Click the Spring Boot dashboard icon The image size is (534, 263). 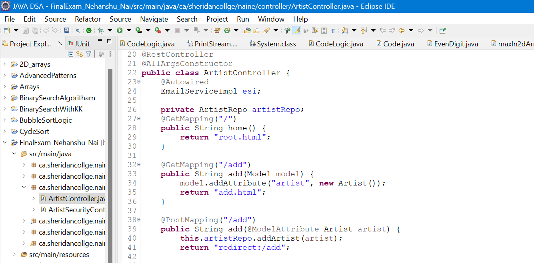(88, 30)
